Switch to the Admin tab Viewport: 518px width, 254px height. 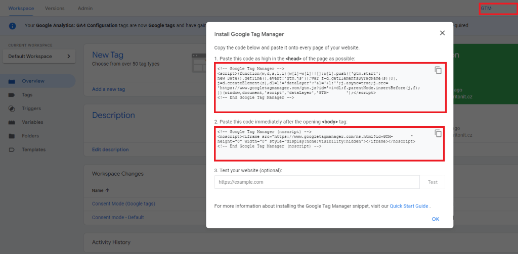click(85, 8)
